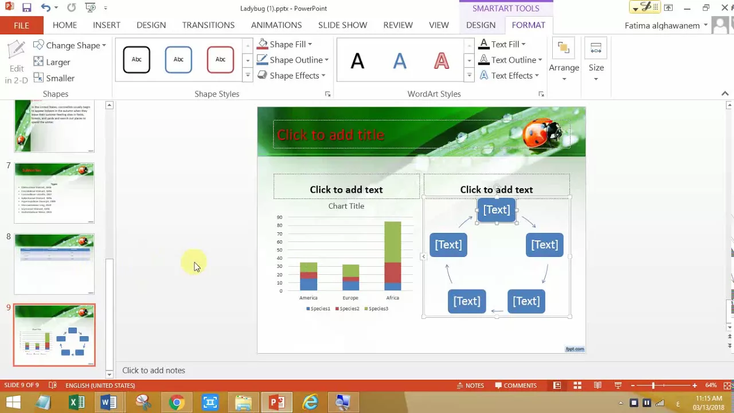Open Internet Explorer from the taskbar

(x=310, y=403)
